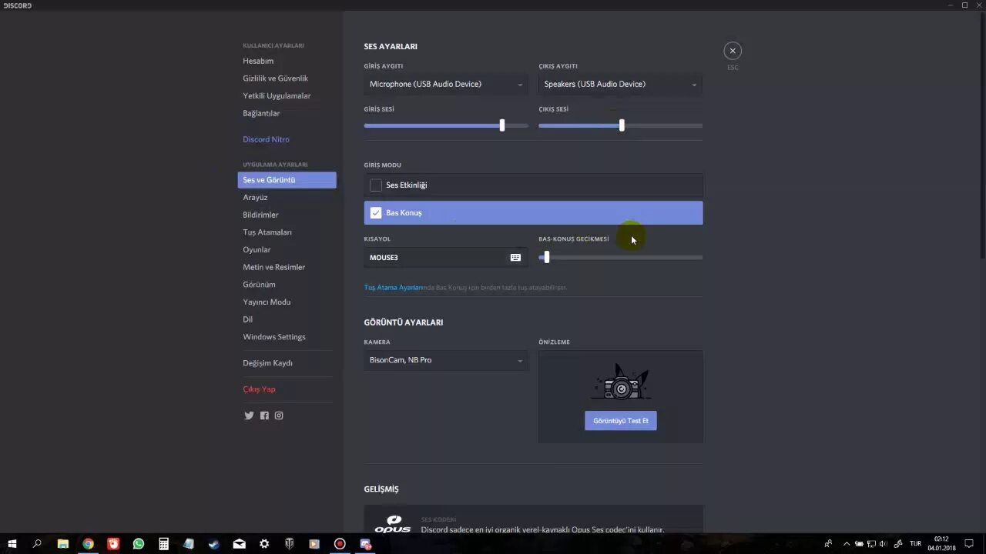Open Tuş Atama Ayarları link
The width and height of the screenshot is (986, 554).
pos(393,287)
